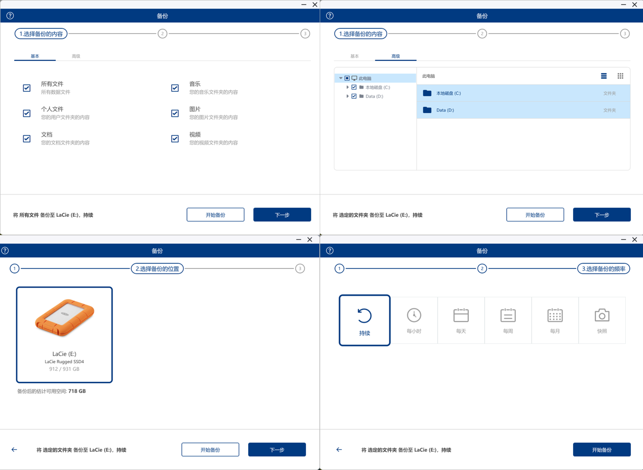Viewport: 643px width, 470px height.
Task: Select the LaCie (E:) drive card
Action: (64, 335)
